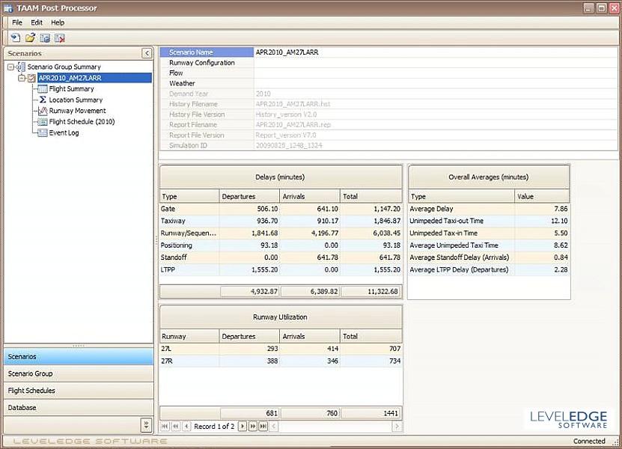The height and width of the screenshot is (449, 622).
Task: Switch to Flight Schedules navigation pane
Action: tap(31, 391)
